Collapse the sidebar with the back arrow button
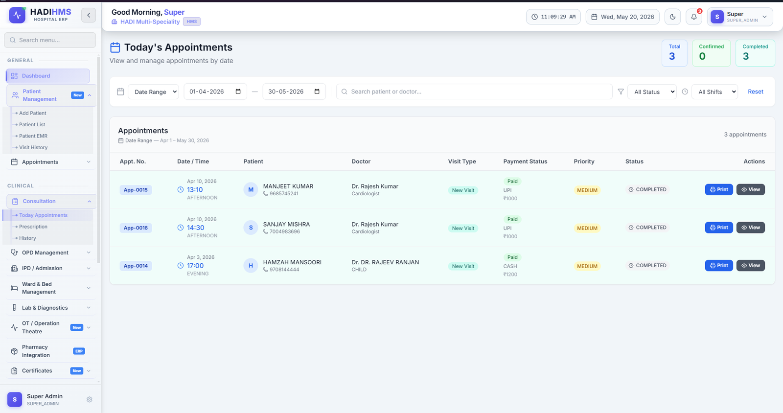Image resolution: width=783 pixels, height=413 pixels. pos(89,15)
